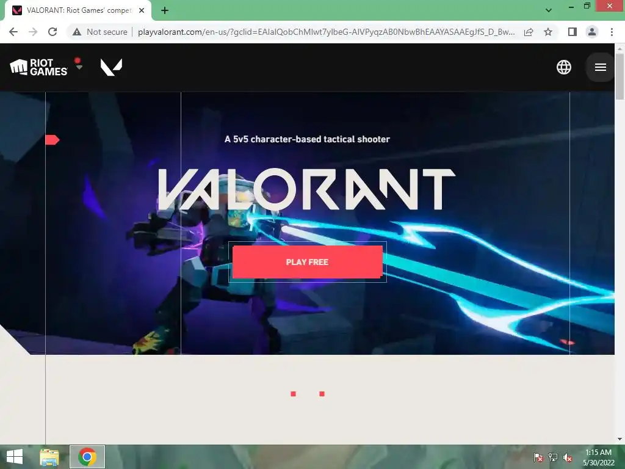The height and width of the screenshot is (469, 625).
Task: Toggle the browser side panel
Action: tap(573, 32)
